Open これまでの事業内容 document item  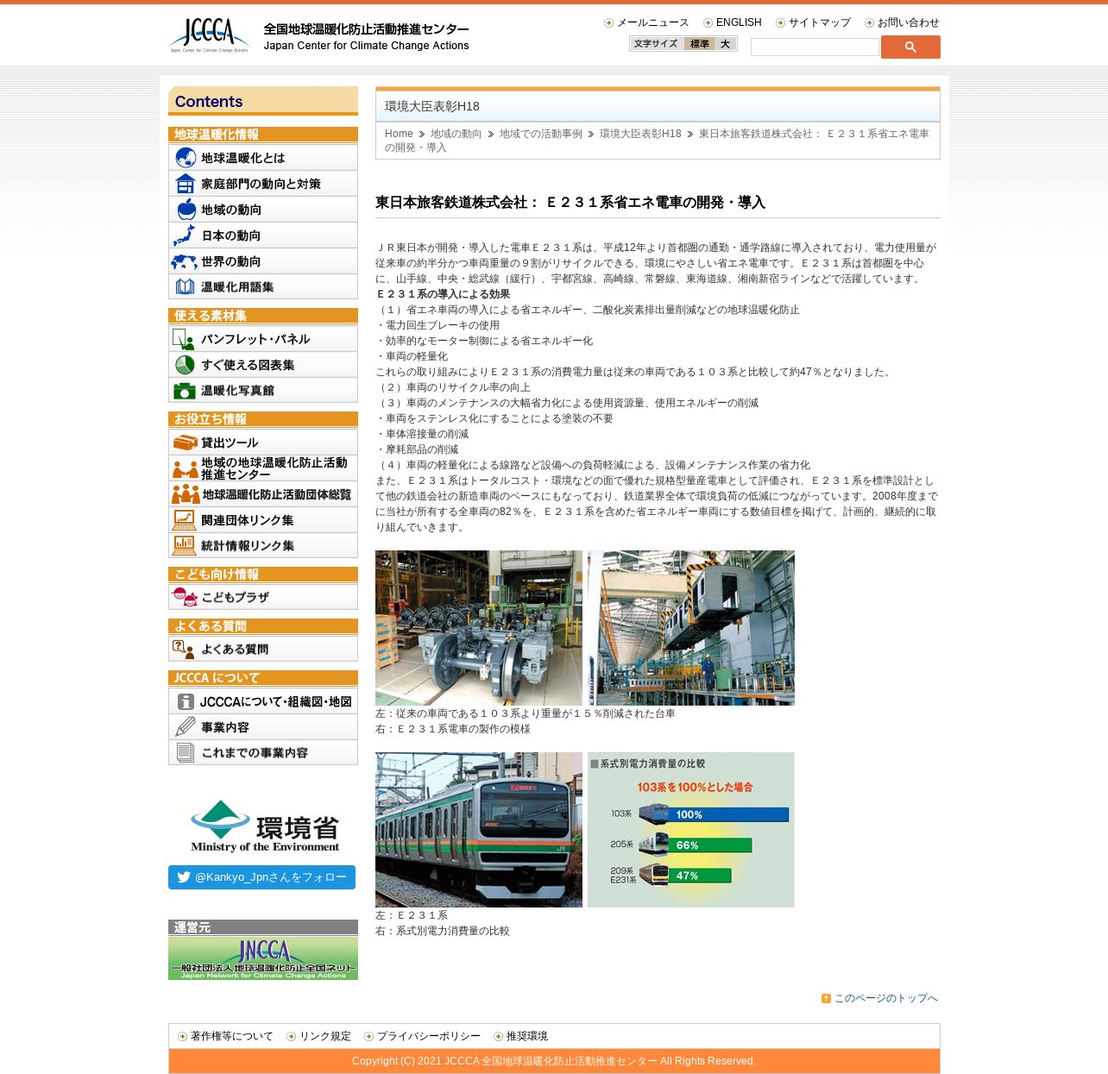[x=263, y=753]
